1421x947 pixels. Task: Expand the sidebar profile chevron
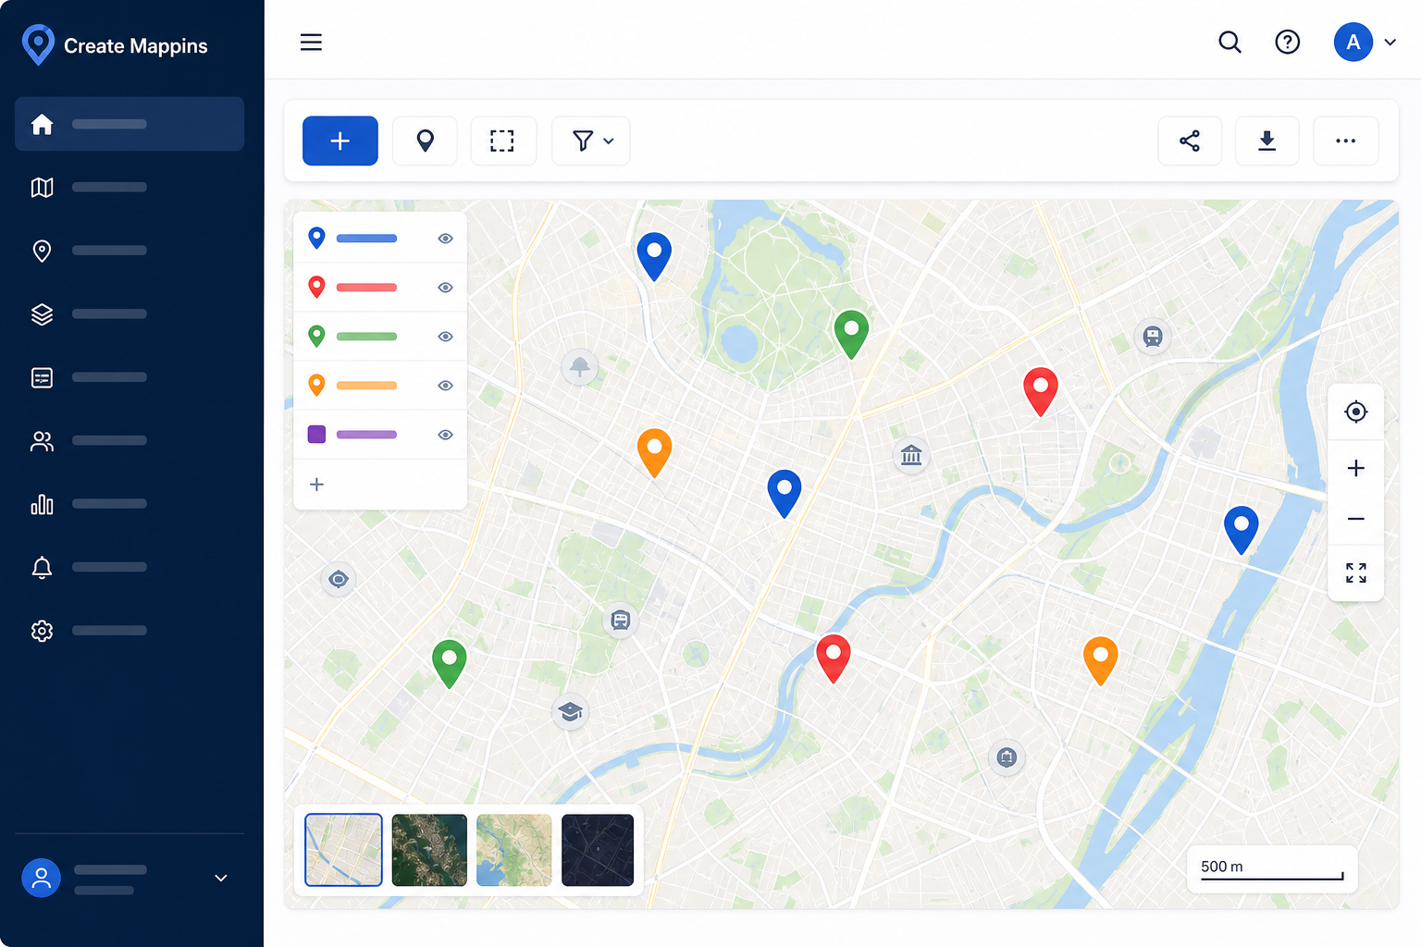[221, 878]
